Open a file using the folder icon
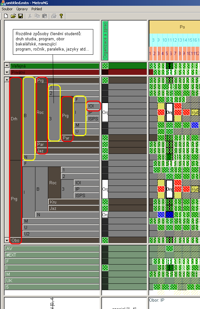Viewport: 200px width, 309px height. (x=13, y=16)
